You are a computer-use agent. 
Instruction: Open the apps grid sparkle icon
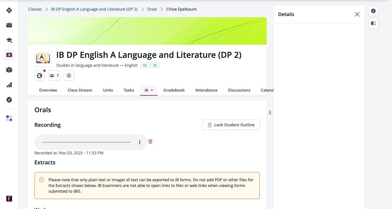pyautogui.click(x=9, y=118)
